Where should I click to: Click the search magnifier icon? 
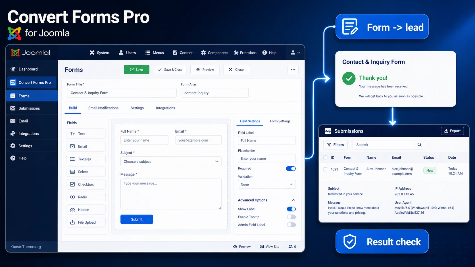click(x=420, y=145)
